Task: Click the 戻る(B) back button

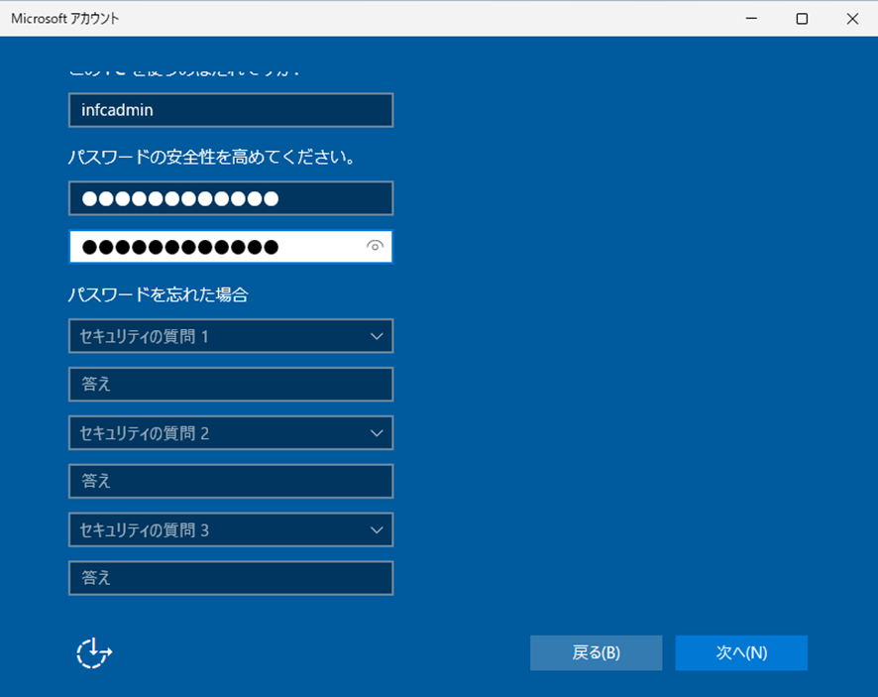Action: pyautogui.click(x=596, y=652)
